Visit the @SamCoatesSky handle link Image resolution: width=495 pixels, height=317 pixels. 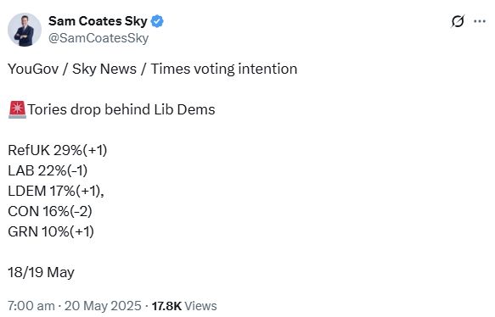[98, 38]
